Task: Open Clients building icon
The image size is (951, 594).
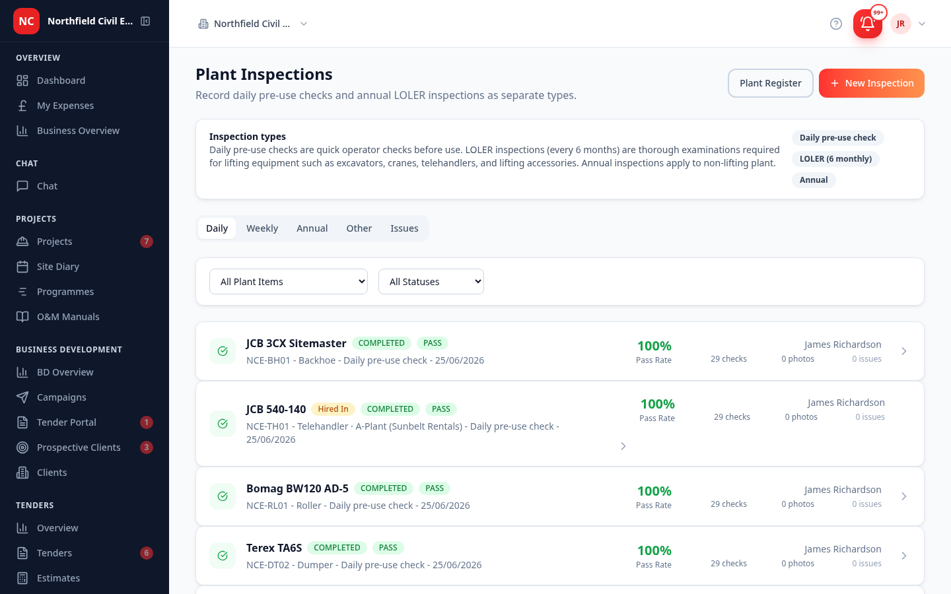Action: coord(22,473)
